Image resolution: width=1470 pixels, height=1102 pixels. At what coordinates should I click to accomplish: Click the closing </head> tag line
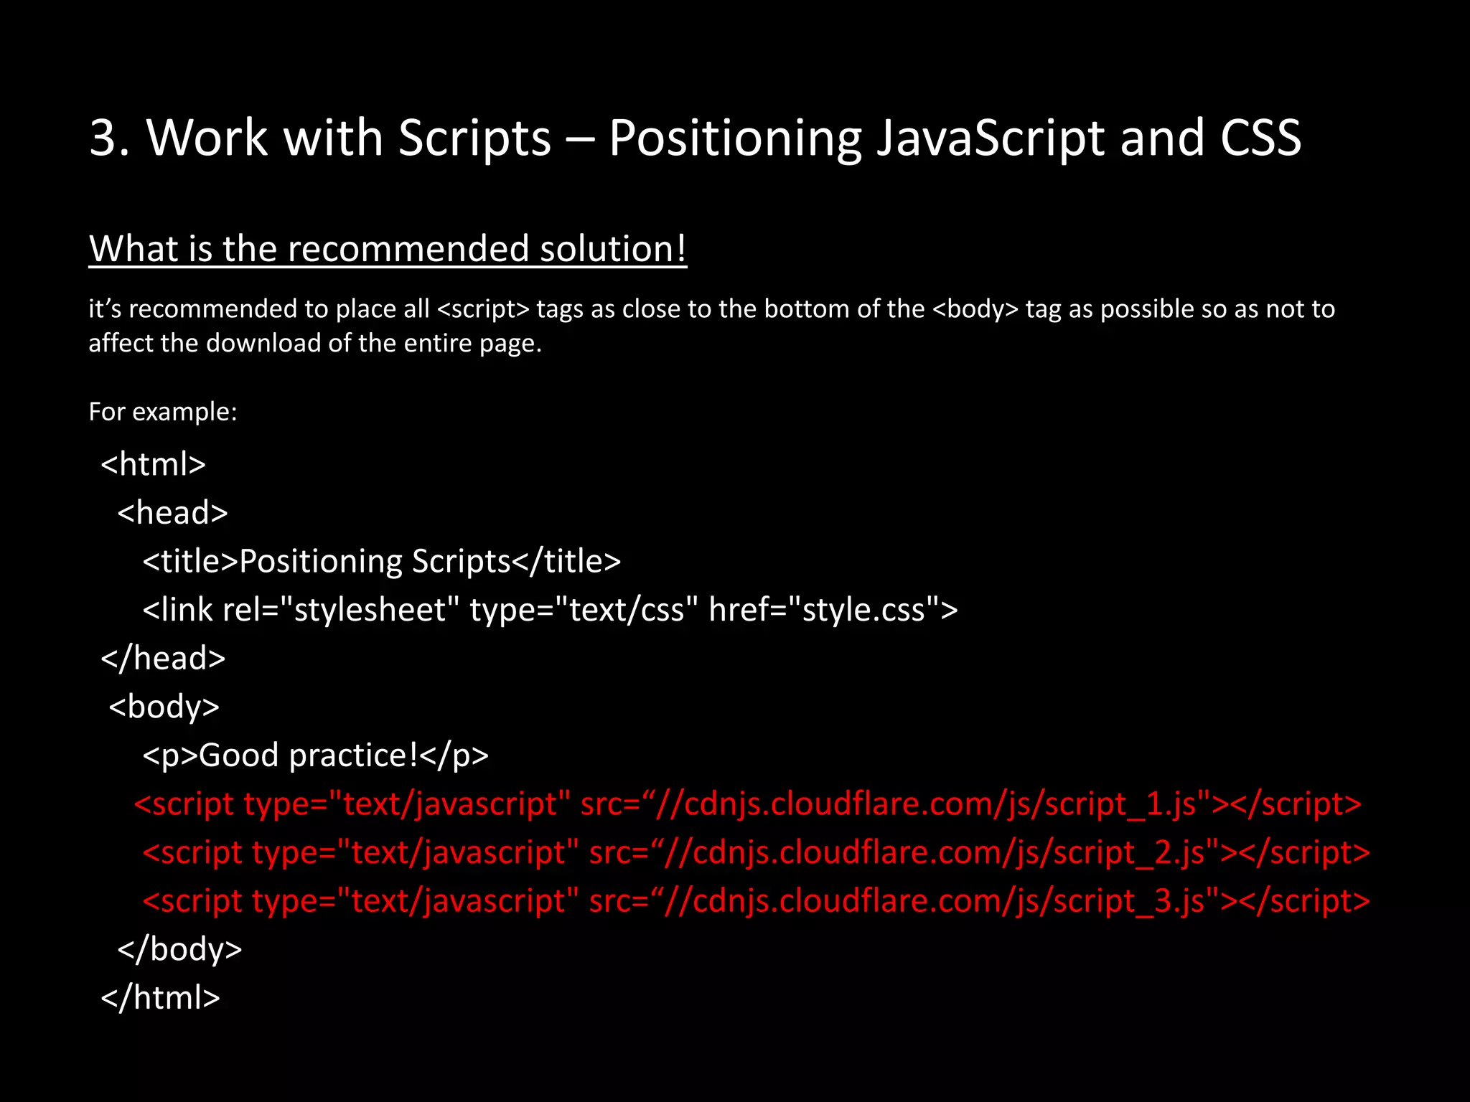163,659
